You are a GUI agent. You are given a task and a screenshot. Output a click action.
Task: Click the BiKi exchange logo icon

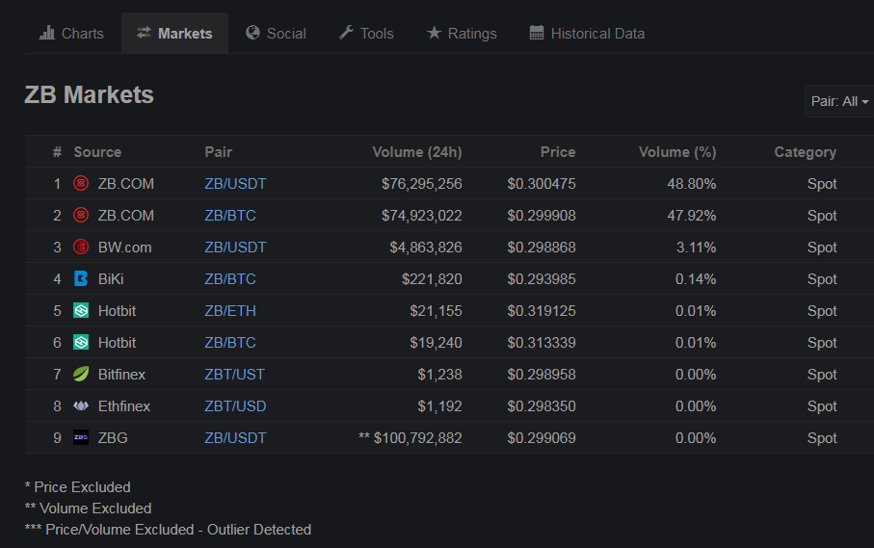point(81,278)
